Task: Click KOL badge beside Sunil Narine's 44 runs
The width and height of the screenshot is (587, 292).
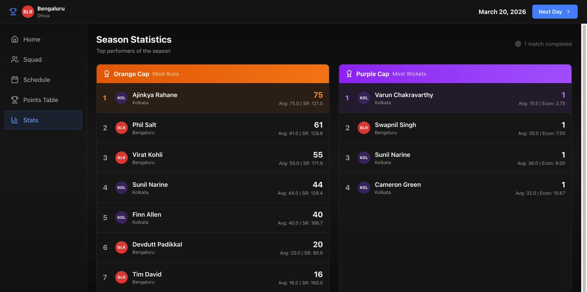Action: tap(121, 187)
